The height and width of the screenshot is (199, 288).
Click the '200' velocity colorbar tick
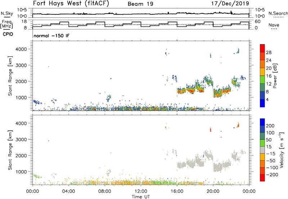pos(270,126)
